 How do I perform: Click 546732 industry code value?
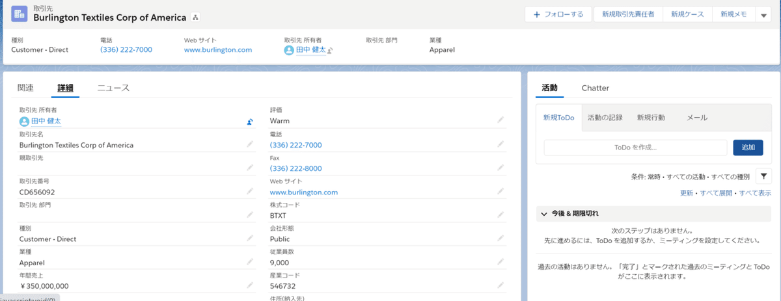[x=283, y=286]
